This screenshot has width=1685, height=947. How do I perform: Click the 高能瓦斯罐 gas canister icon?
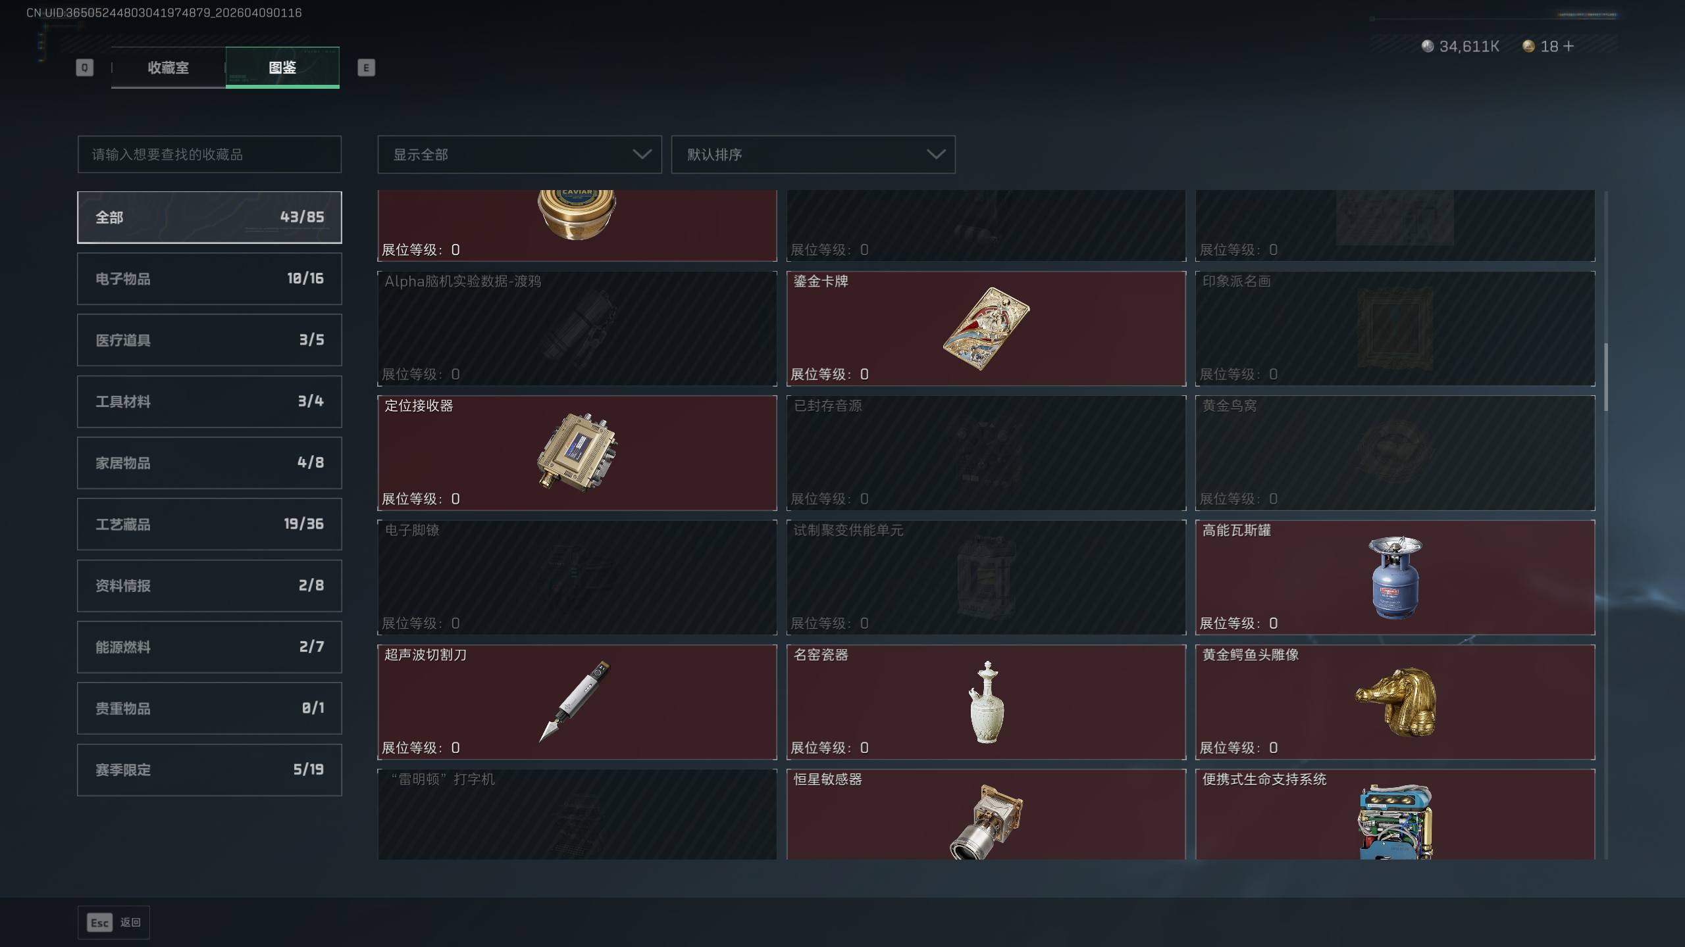point(1395,577)
